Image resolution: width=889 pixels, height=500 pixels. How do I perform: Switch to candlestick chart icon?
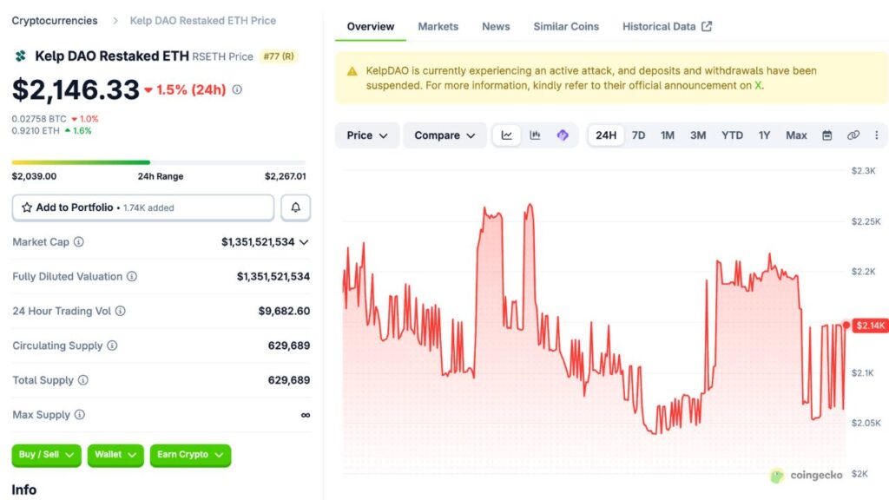click(x=535, y=135)
